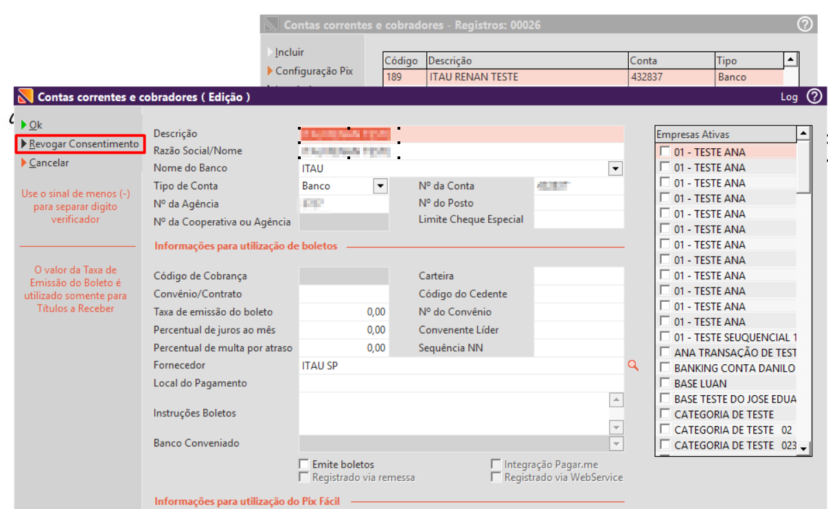The image size is (828, 509).
Task: Click the Instruções Boletos down arrow
Action: tap(617, 427)
